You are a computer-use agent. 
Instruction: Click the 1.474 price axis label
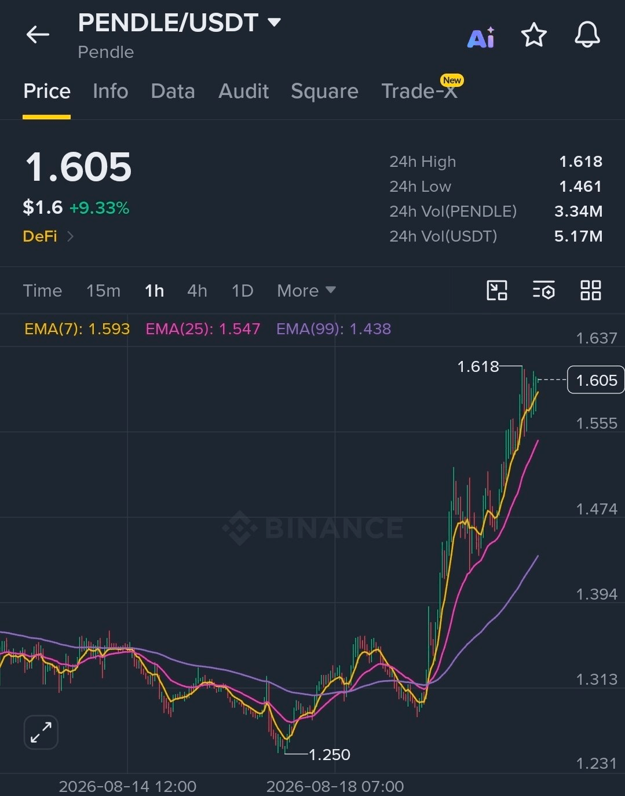597,509
